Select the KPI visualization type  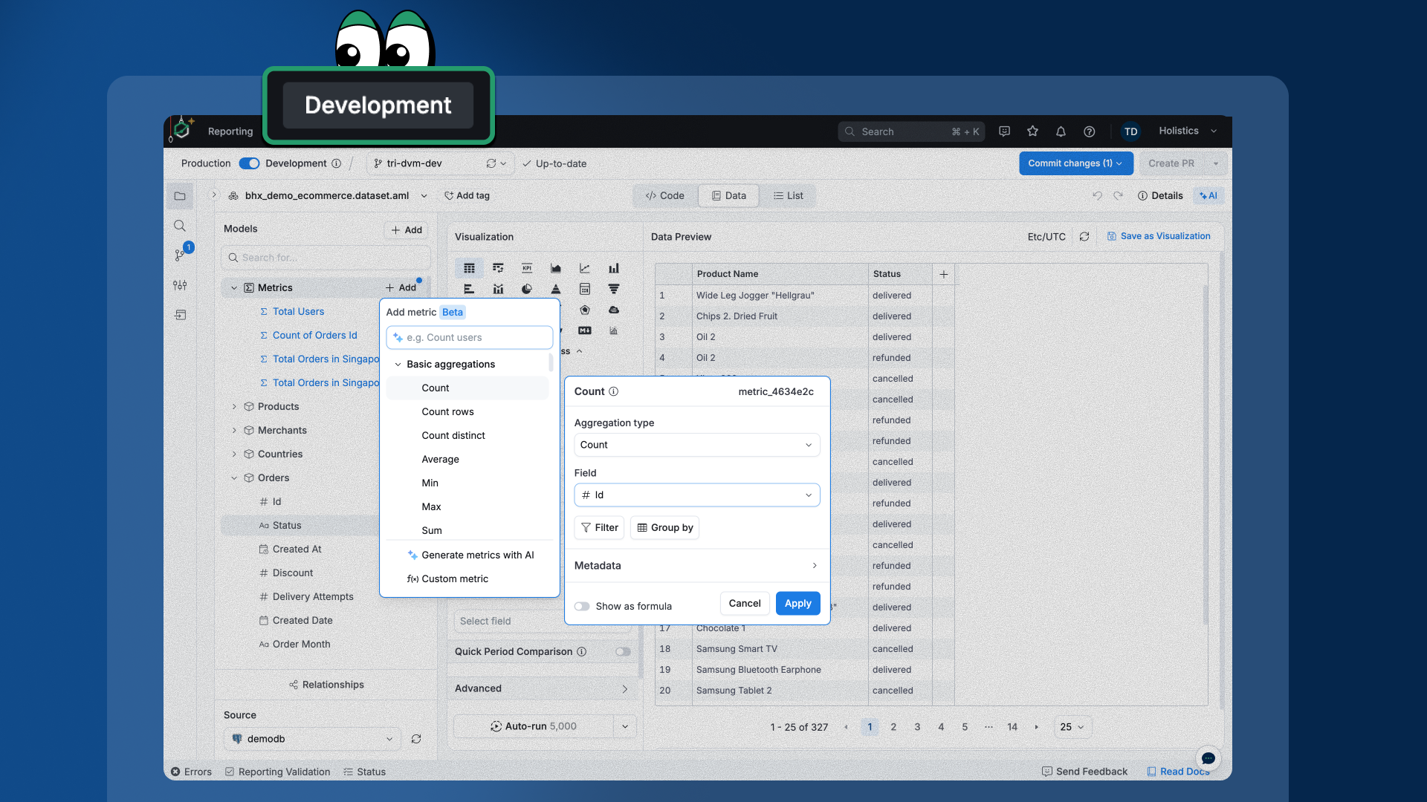527,268
